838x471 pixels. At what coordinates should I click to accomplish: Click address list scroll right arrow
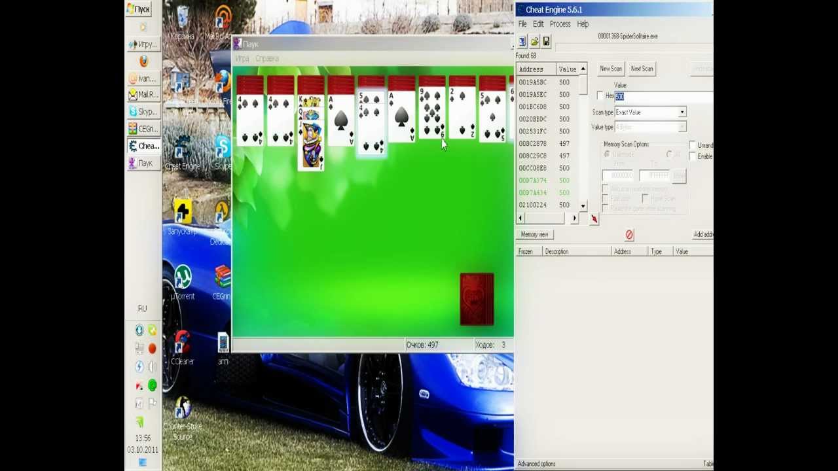(x=574, y=218)
